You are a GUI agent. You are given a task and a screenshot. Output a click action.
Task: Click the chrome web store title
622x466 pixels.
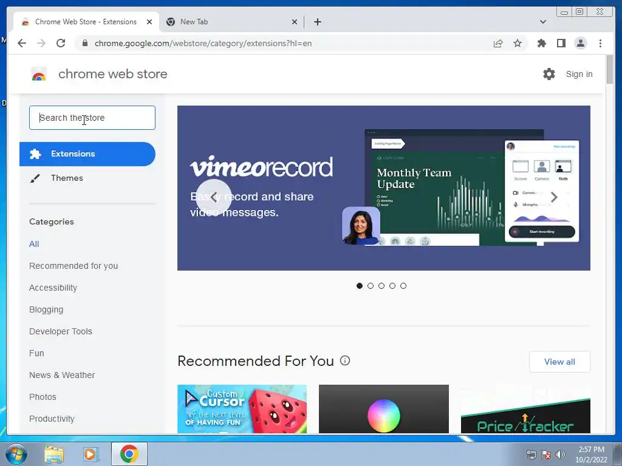[112, 74]
